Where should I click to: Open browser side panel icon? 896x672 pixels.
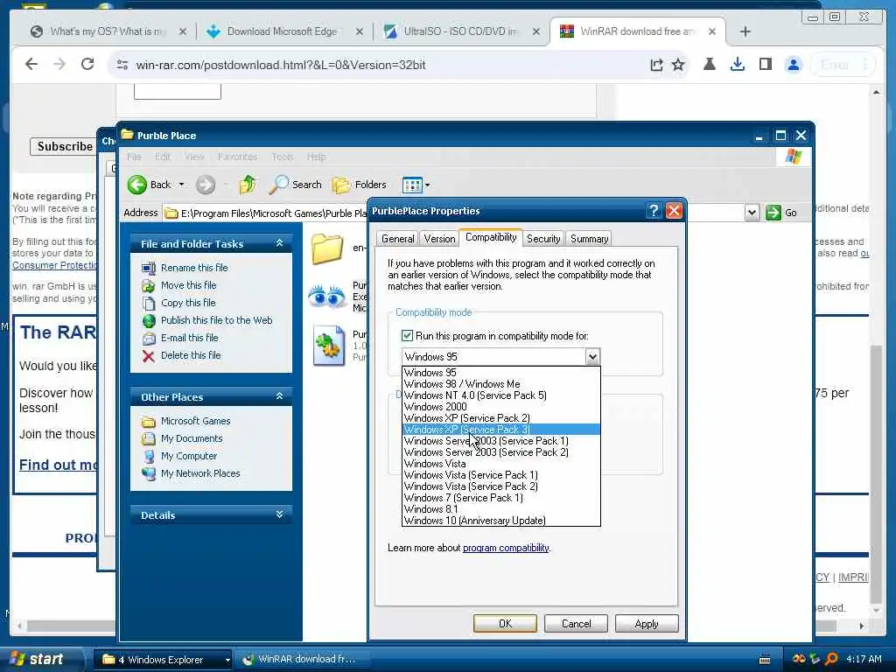765,65
